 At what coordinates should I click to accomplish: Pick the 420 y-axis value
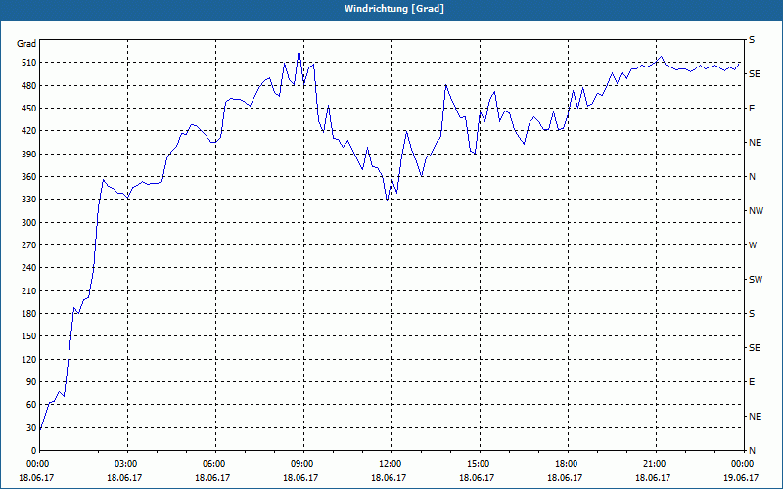tap(28, 131)
